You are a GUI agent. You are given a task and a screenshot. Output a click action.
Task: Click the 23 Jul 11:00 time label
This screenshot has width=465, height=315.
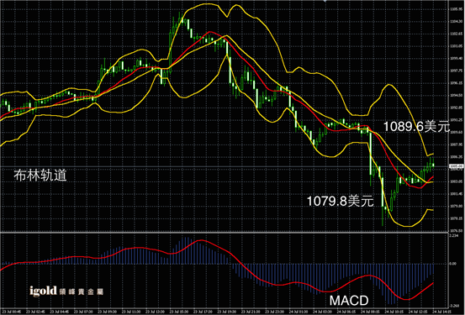(130, 312)
